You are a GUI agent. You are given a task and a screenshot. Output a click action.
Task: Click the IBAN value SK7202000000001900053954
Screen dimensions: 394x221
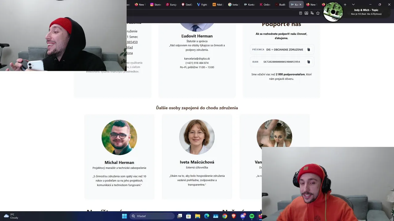282,62
